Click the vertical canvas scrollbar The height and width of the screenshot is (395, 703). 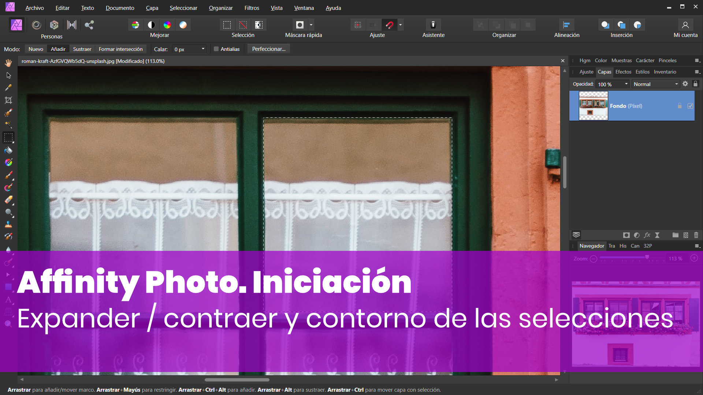click(565, 172)
